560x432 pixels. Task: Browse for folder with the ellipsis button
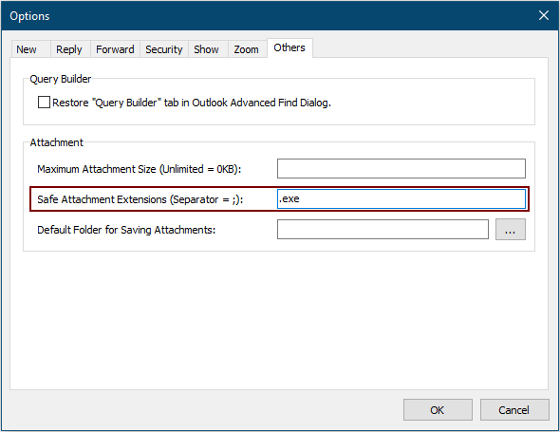(x=510, y=230)
